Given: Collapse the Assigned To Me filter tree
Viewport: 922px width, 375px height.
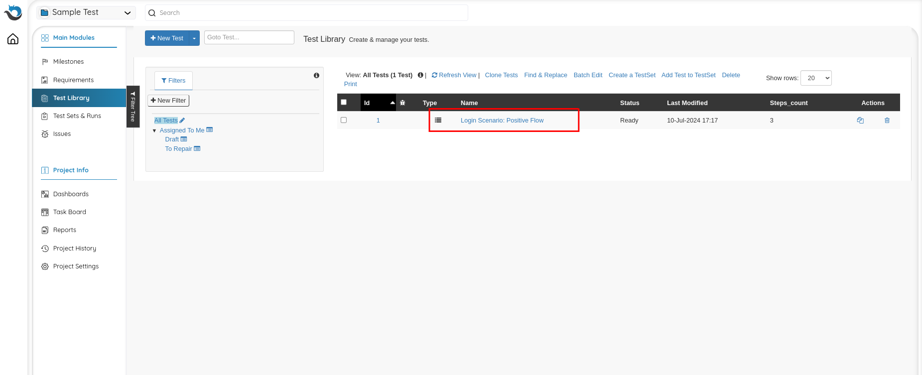Looking at the screenshot, I should click(x=154, y=130).
